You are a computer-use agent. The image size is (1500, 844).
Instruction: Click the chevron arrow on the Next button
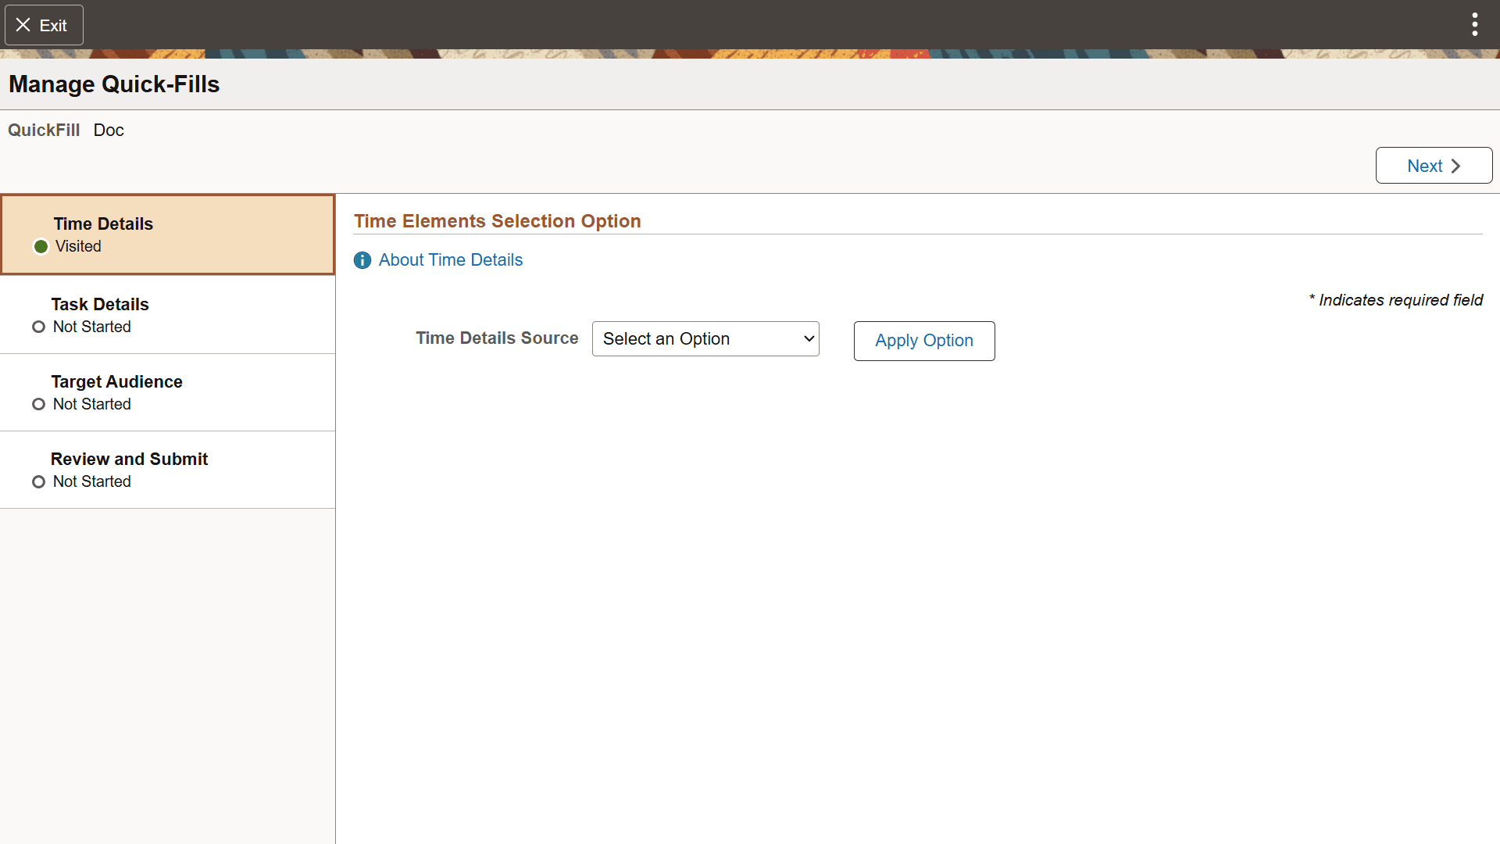1455,166
